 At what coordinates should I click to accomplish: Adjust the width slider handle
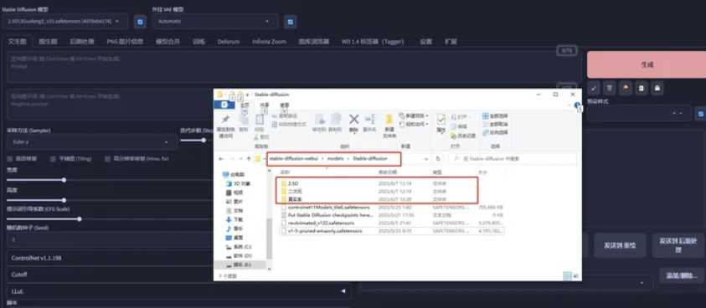[64, 180]
